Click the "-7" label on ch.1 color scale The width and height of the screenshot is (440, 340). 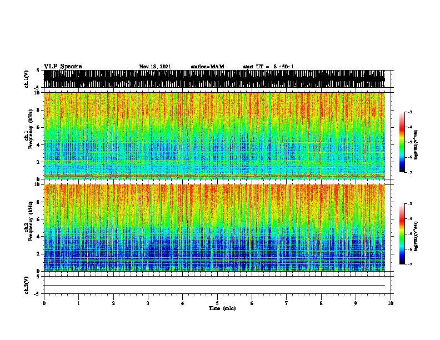(x=410, y=172)
